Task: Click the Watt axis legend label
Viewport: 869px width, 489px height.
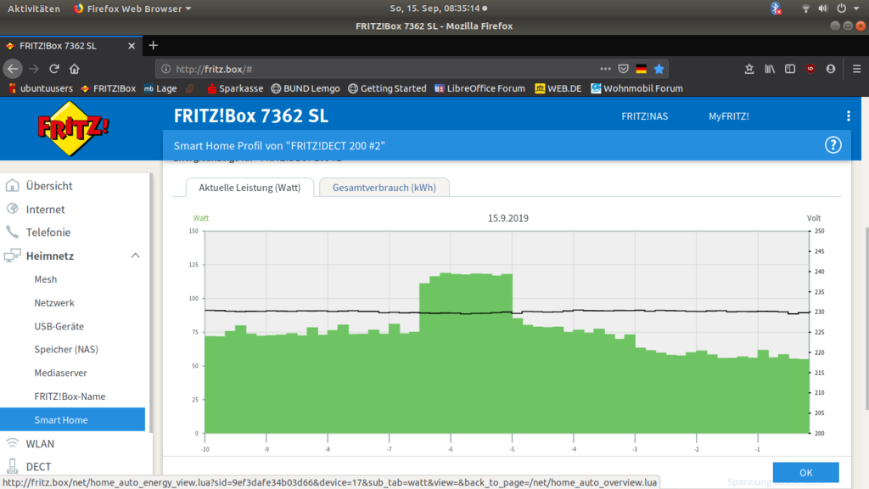Action: click(200, 218)
